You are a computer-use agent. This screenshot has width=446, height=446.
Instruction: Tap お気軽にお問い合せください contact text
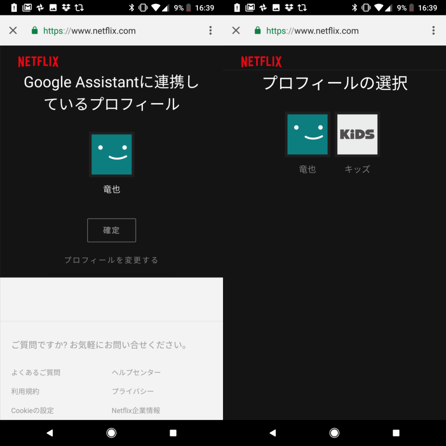point(128,345)
